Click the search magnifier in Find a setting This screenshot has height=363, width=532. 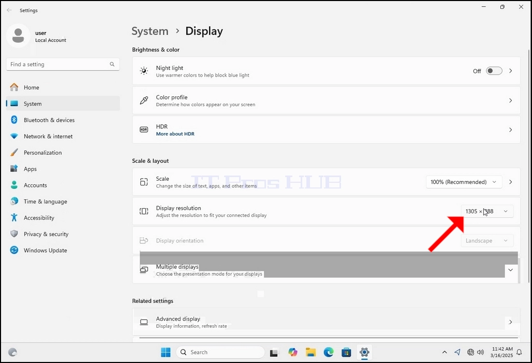112,64
